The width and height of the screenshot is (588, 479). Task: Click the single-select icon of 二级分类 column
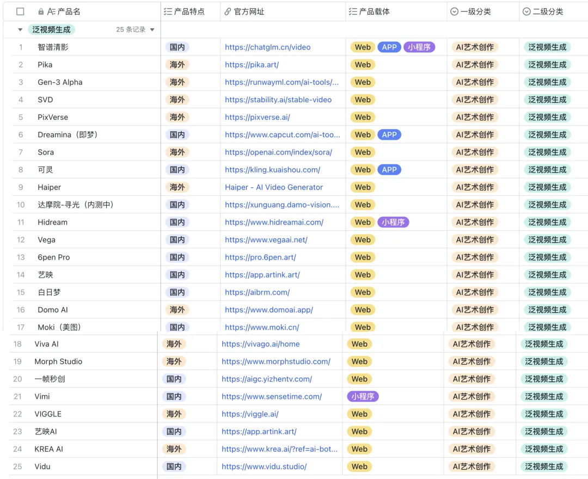(x=526, y=11)
